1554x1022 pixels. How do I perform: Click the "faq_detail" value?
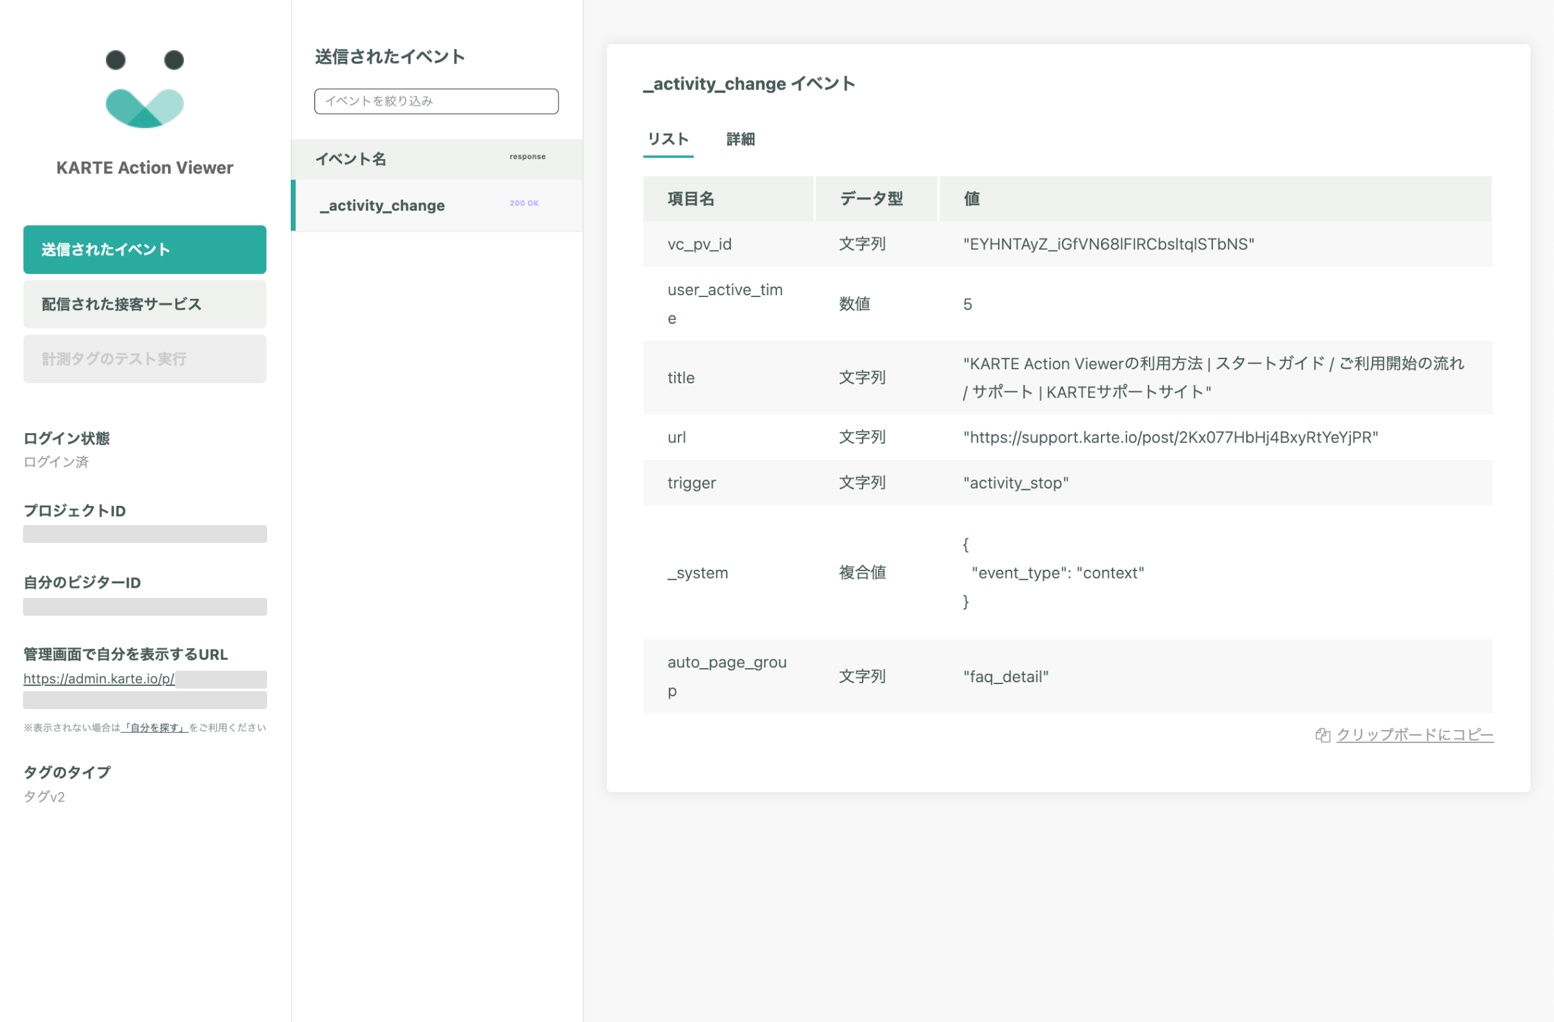pos(1006,677)
